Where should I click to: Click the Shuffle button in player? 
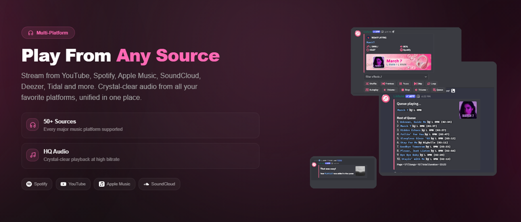pyautogui.click(x=371, y=84)
